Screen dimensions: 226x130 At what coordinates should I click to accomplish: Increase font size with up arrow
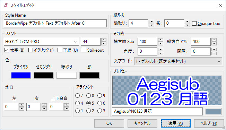tap(104, 40)
